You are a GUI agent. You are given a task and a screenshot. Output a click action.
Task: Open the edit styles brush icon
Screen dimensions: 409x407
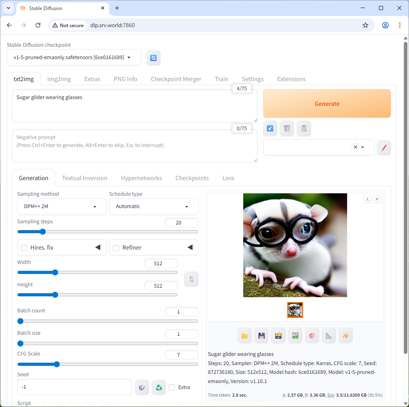384,147
